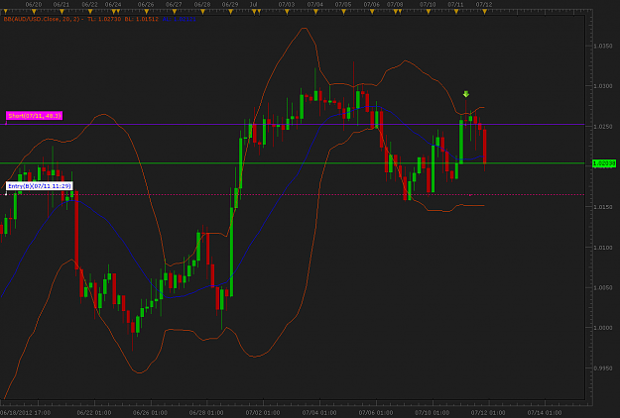Screen dimensions: 620x418
Task: Click the 06/18/2012 17:00 time axis label
Action: tap(26, 413)
